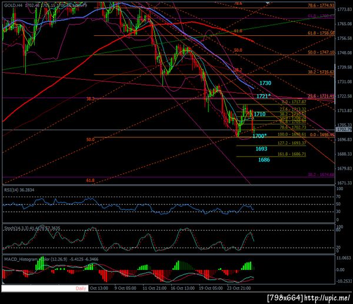353x304 pixels.
Task: Click the RSI(14) 36.2834 indicator label
Action: tap(19, 190)
